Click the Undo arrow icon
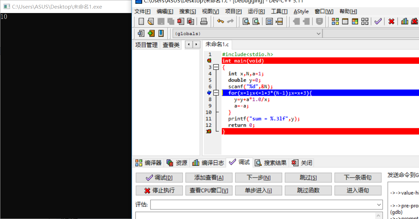 tap(220, 22)
